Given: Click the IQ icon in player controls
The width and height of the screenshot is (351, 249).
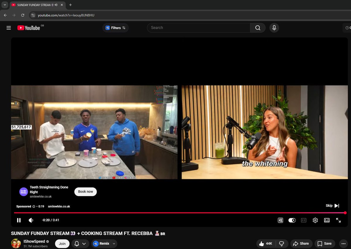Looking at the screenshot, I should (x=280, y=220).
